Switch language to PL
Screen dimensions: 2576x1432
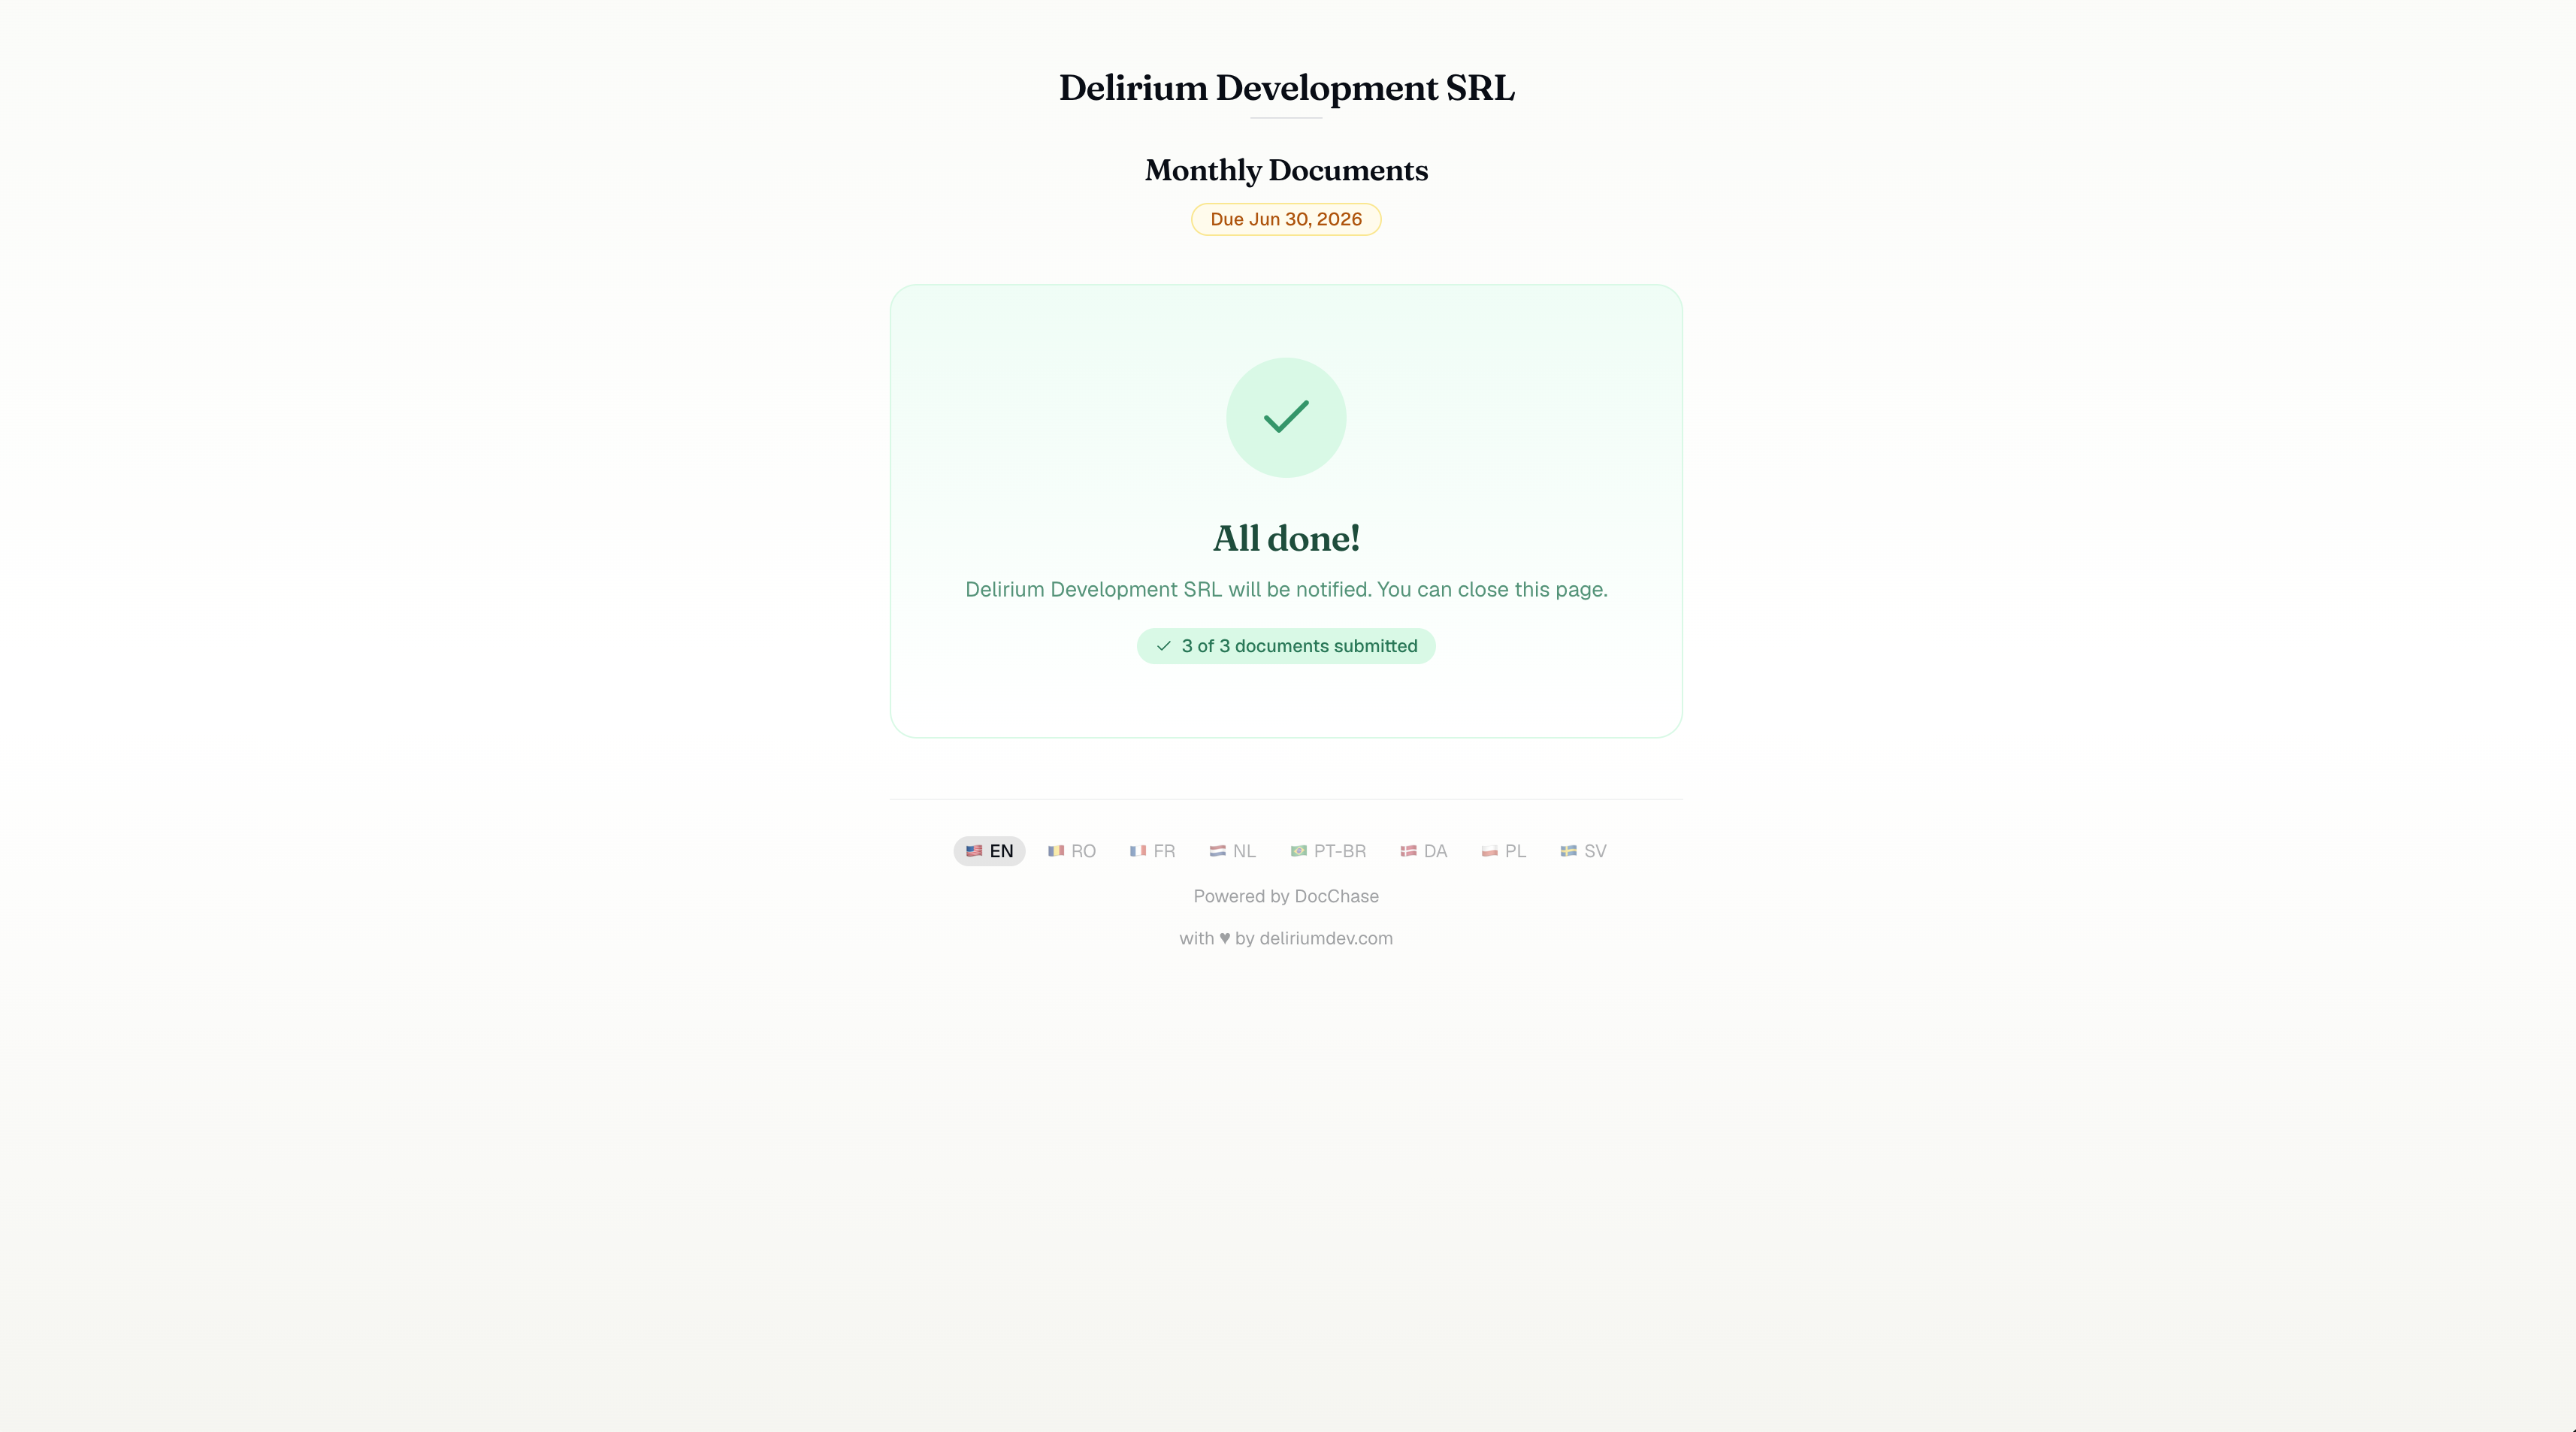[1503, 851]
